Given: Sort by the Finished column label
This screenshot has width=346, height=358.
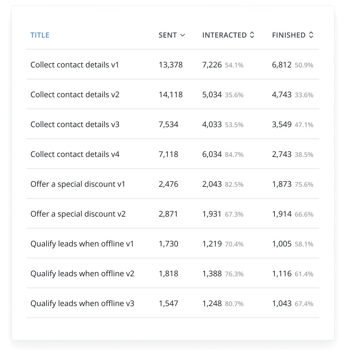Looking at the screenshot, I should (289, 35).
